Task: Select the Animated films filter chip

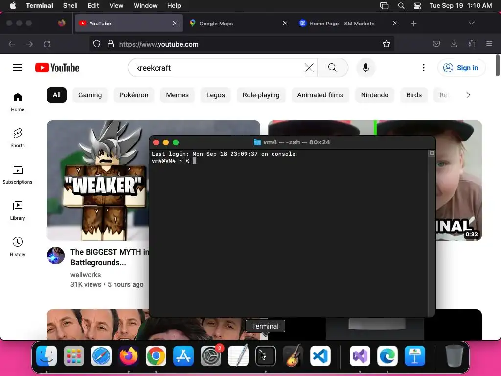Action: [320, 95]
